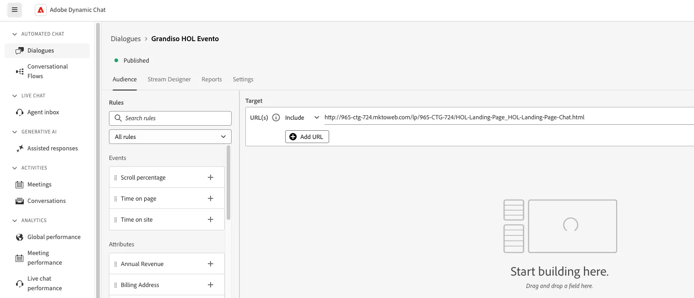Click the Meetings calendar icon

(x=20, y=185)
